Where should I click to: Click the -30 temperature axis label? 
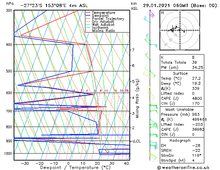[x=25, y=163]
